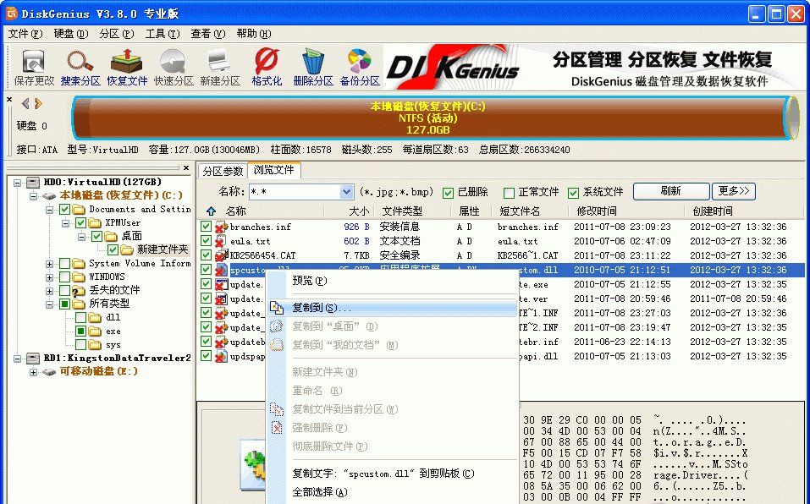Toggle the Documents and Settings tree checkbox
Image resolution: width=810 pixels, height=504 pixels.
[64, 210]
